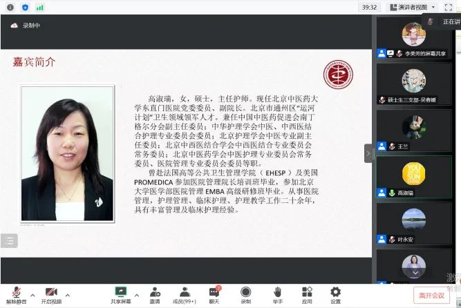Open the slide list menu icon
The image size is (461, 308).
pos(9,241)
